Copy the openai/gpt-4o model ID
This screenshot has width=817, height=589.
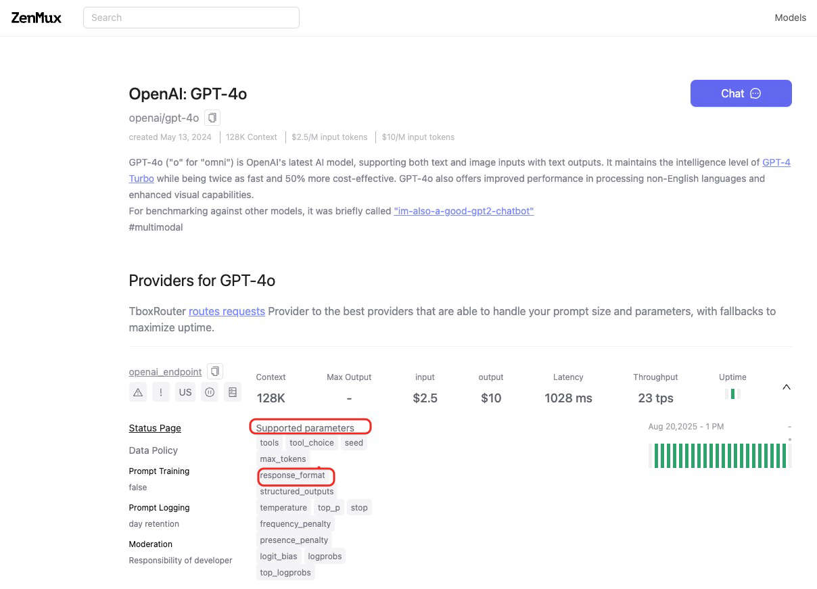pos(212,118)
